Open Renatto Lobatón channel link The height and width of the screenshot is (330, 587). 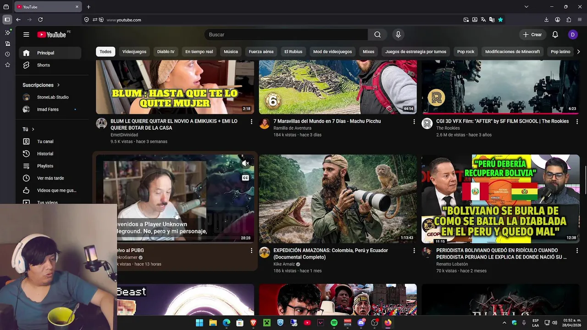coord(452,264)
